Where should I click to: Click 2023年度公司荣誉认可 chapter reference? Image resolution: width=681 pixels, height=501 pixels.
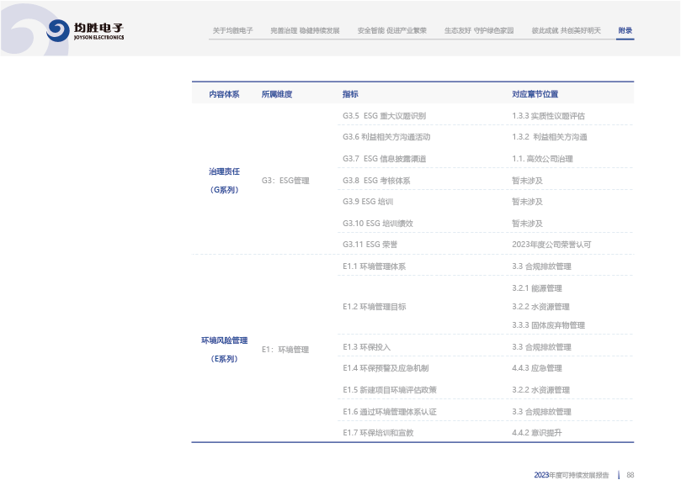[x=551, y=245]
